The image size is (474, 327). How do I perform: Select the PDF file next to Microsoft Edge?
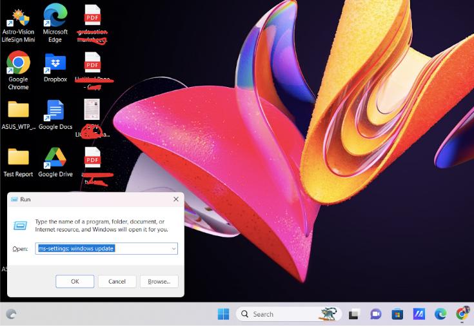[x=92, y=24]
